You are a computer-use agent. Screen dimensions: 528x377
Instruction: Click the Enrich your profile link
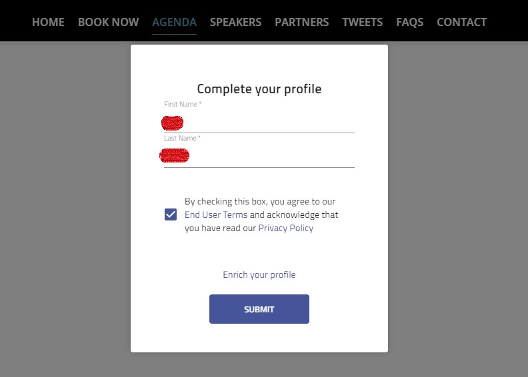[x=259, y=274]
